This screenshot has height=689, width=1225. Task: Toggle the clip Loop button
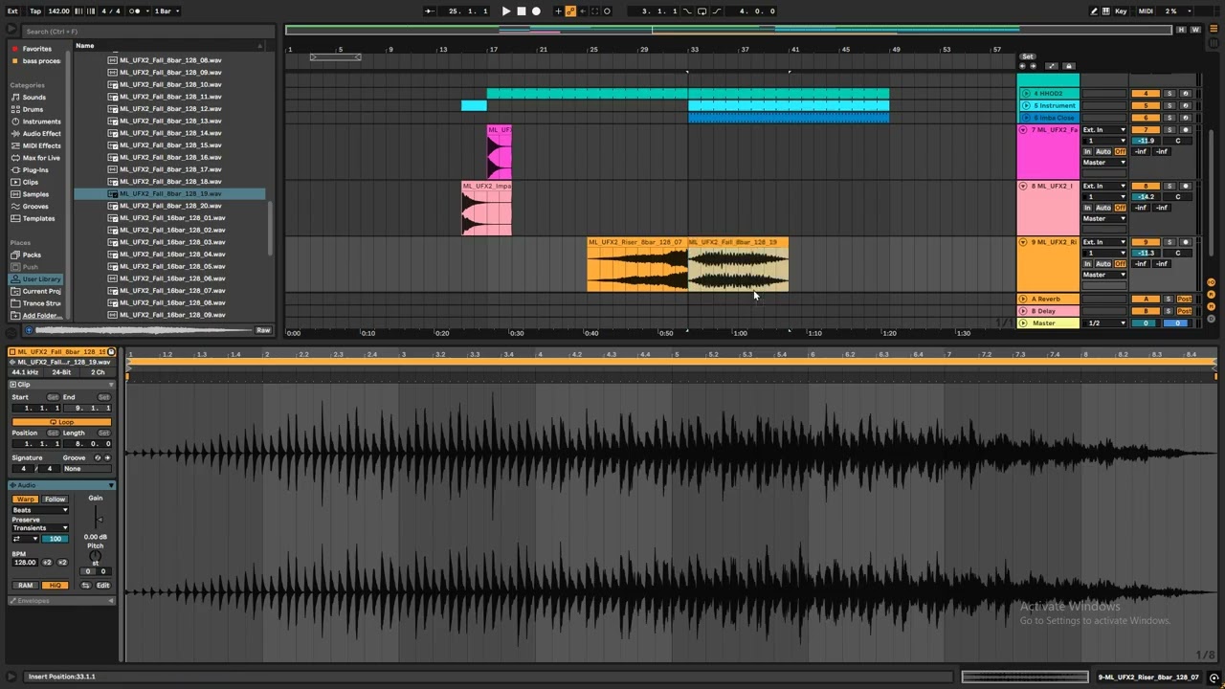(x=61, y=422)
